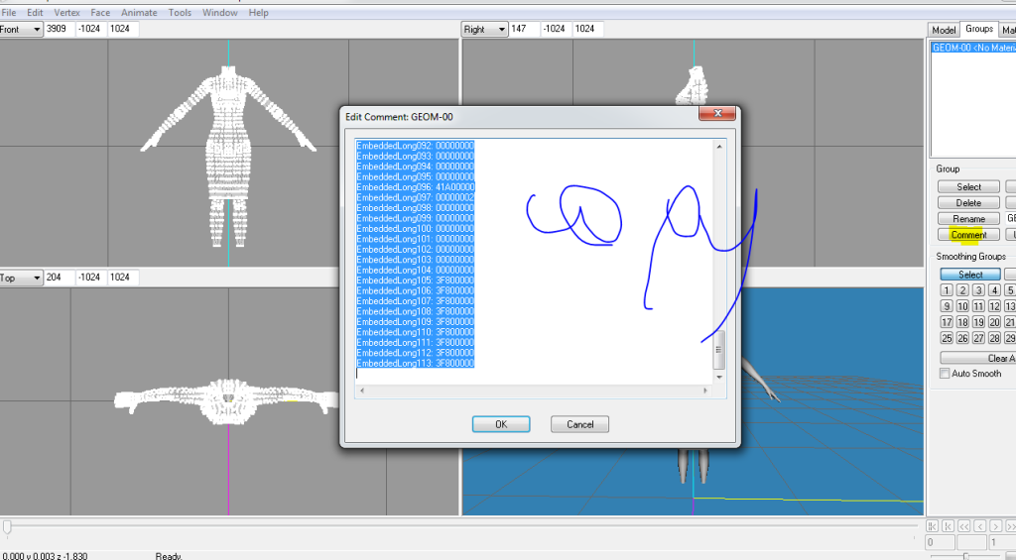Switch to the Model tab
The width and height of the screenshot is (1016, 560).
[x=944, y=30]
